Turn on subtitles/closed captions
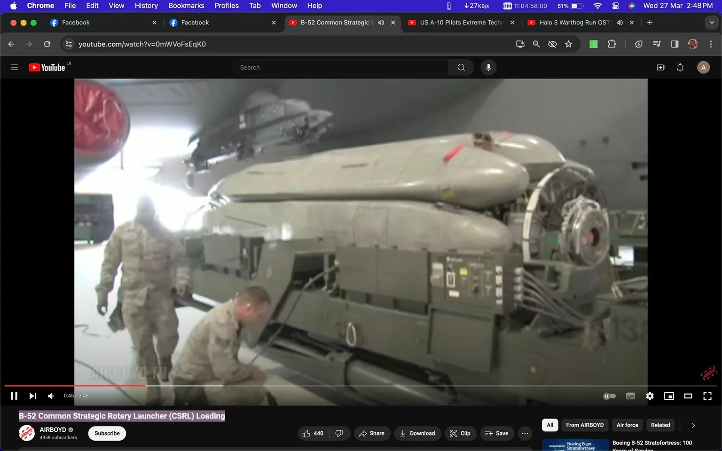The image size is (722, 451). click(x=630, y=396)
